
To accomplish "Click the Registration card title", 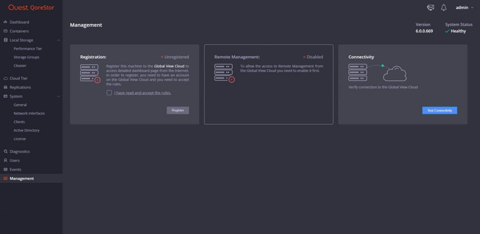I will [93, 57].
